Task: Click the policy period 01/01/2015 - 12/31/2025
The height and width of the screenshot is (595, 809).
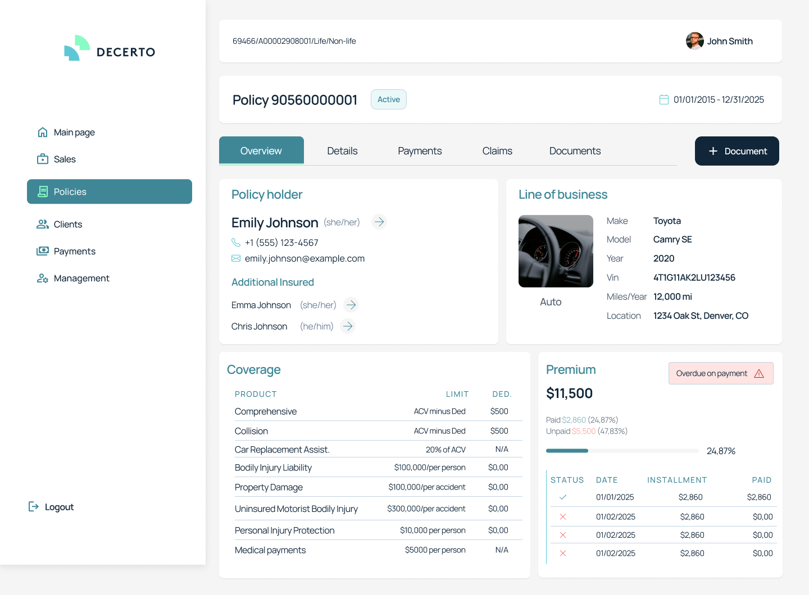Action: 719,99
